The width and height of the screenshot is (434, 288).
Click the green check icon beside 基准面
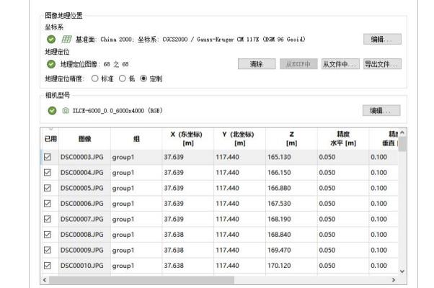click(52, 39)
